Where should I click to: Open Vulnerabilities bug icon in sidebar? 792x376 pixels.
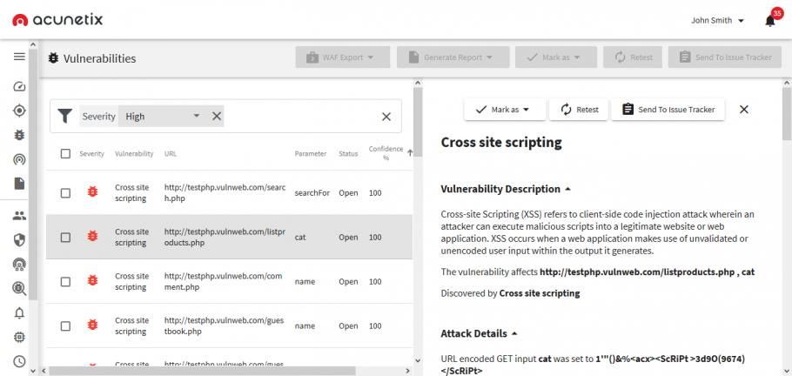pyautogui.click(x=19, y=134)
